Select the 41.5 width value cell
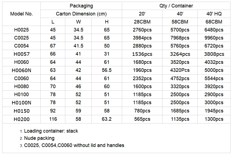Screen dimensions: 235x155 [78, 46]
